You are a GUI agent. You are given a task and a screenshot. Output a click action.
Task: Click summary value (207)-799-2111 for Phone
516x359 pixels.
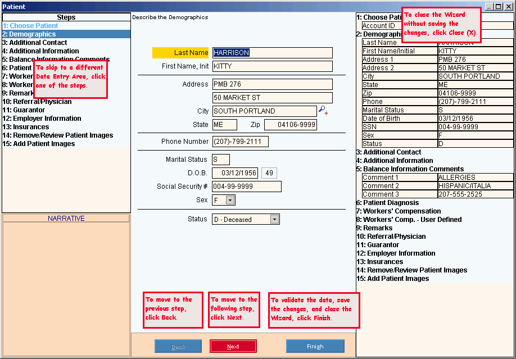pos(475,102)
